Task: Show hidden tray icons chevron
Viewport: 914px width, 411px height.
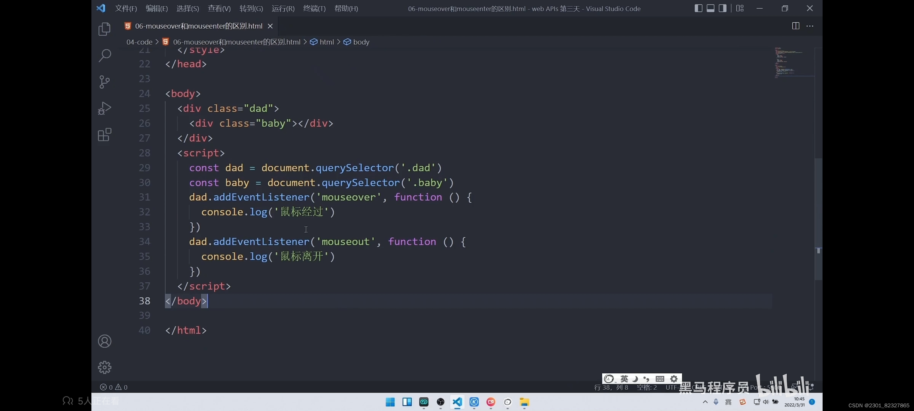Action: click(705, 402)
